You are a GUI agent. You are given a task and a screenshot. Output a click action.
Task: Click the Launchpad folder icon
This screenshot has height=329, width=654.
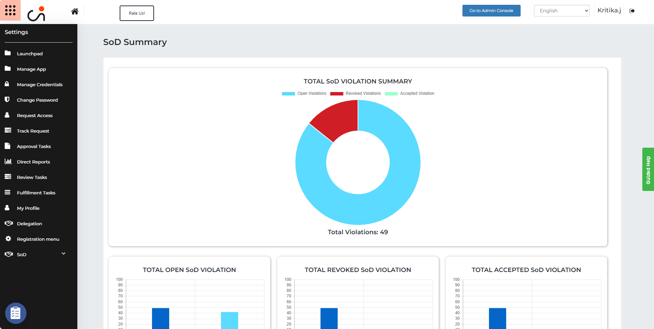point(8,53)
